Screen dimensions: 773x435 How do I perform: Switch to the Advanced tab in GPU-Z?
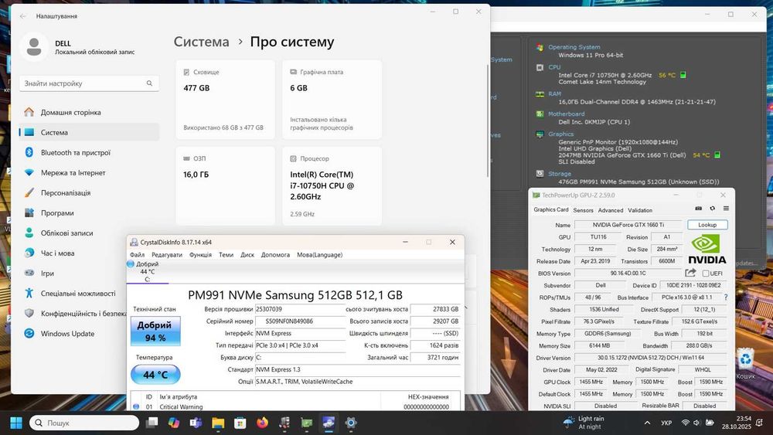[x=611, y=210]
